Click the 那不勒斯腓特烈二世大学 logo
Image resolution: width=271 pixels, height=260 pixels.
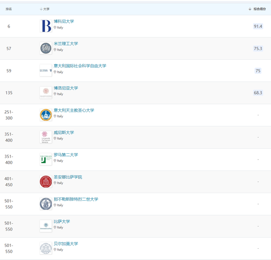click(46, 204)
